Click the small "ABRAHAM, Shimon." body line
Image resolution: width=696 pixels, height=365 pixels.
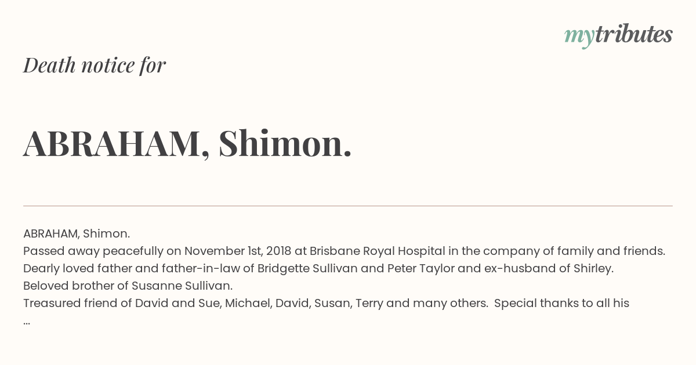click(x=77, y=234)
